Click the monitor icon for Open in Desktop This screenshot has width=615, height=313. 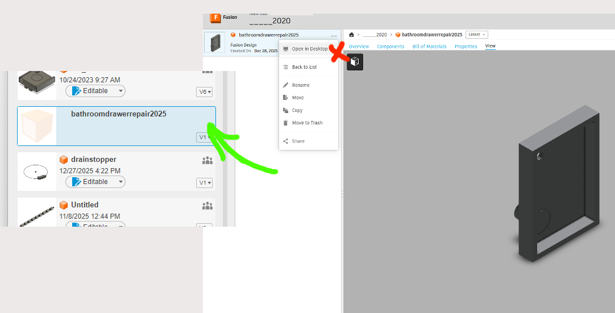tap(285, 49)
